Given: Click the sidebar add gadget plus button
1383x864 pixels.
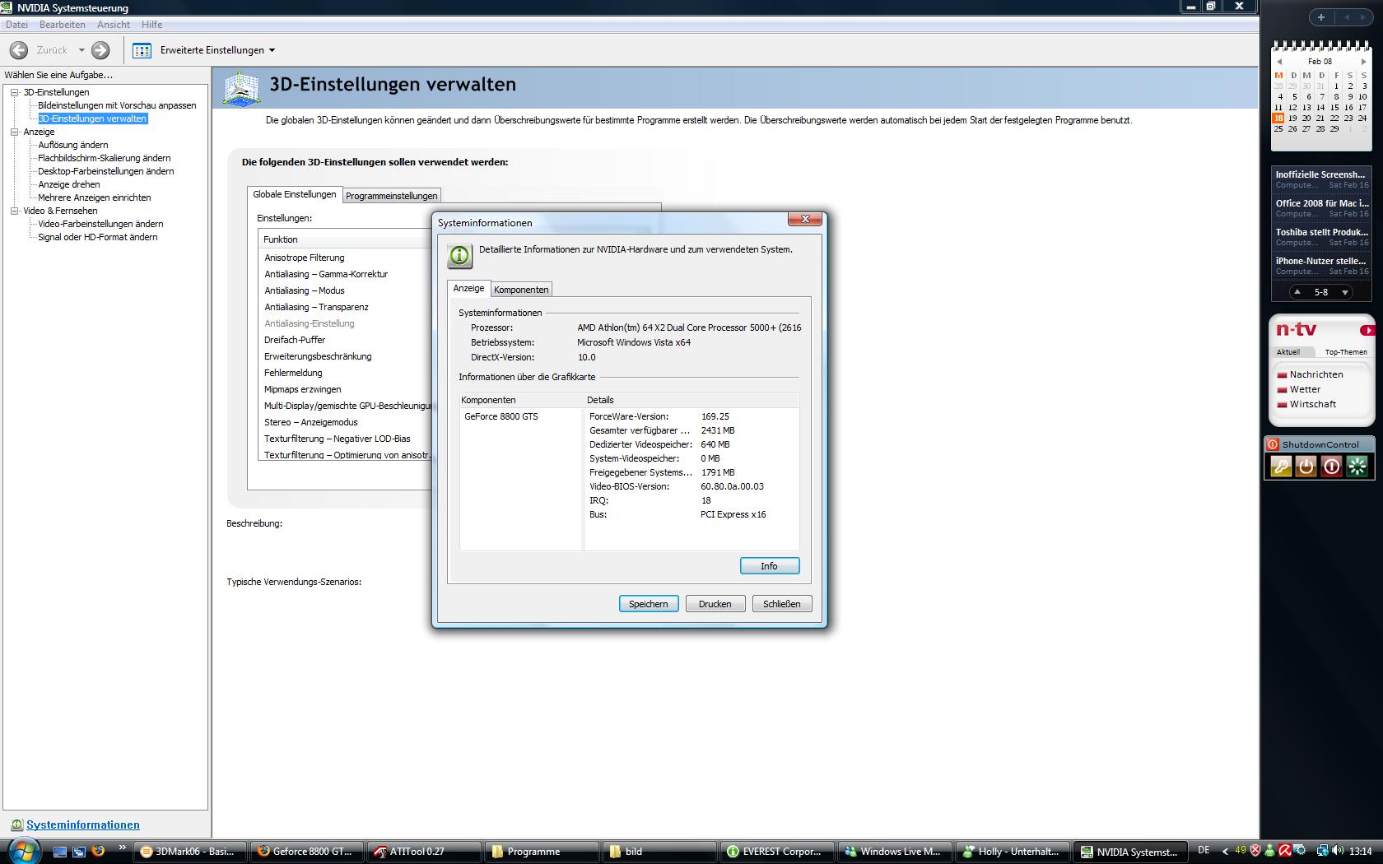Looking at the screenshot, I should coord(1320,17).
